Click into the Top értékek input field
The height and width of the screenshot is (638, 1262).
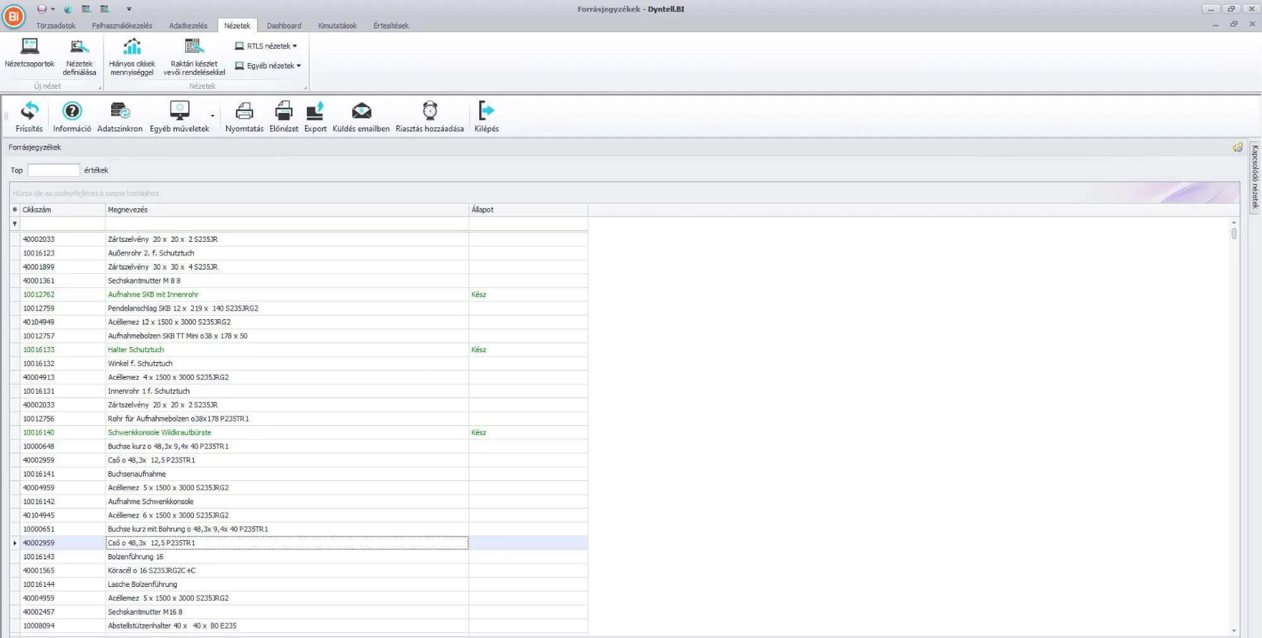tap(54, 170)
